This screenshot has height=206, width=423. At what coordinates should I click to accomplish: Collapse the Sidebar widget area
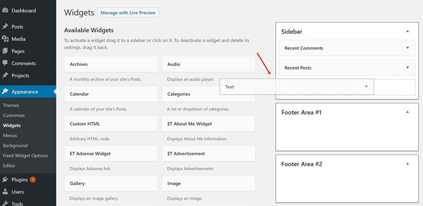(408, 31)
